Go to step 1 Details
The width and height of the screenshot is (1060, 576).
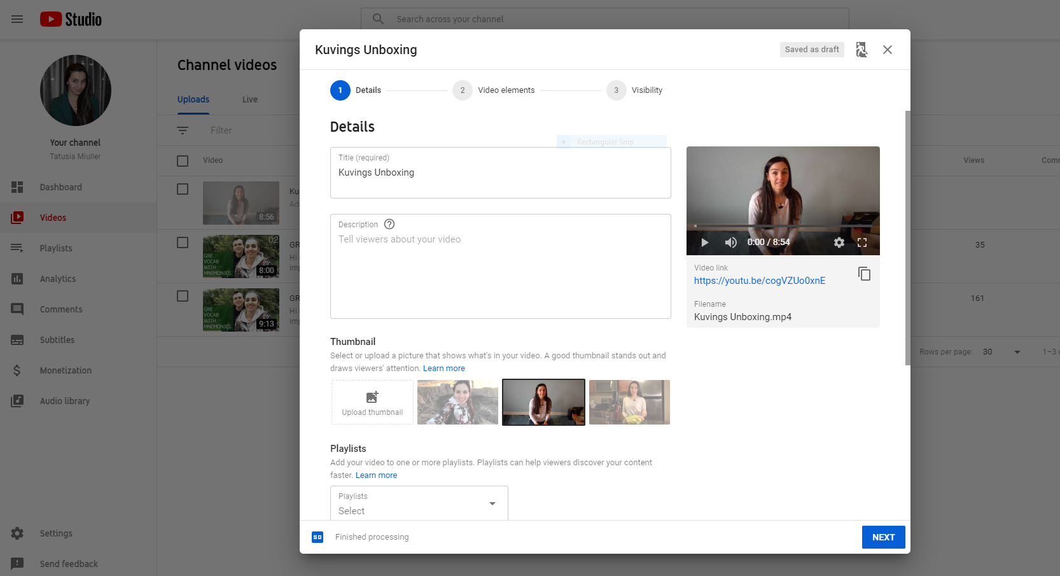(356, 90)
